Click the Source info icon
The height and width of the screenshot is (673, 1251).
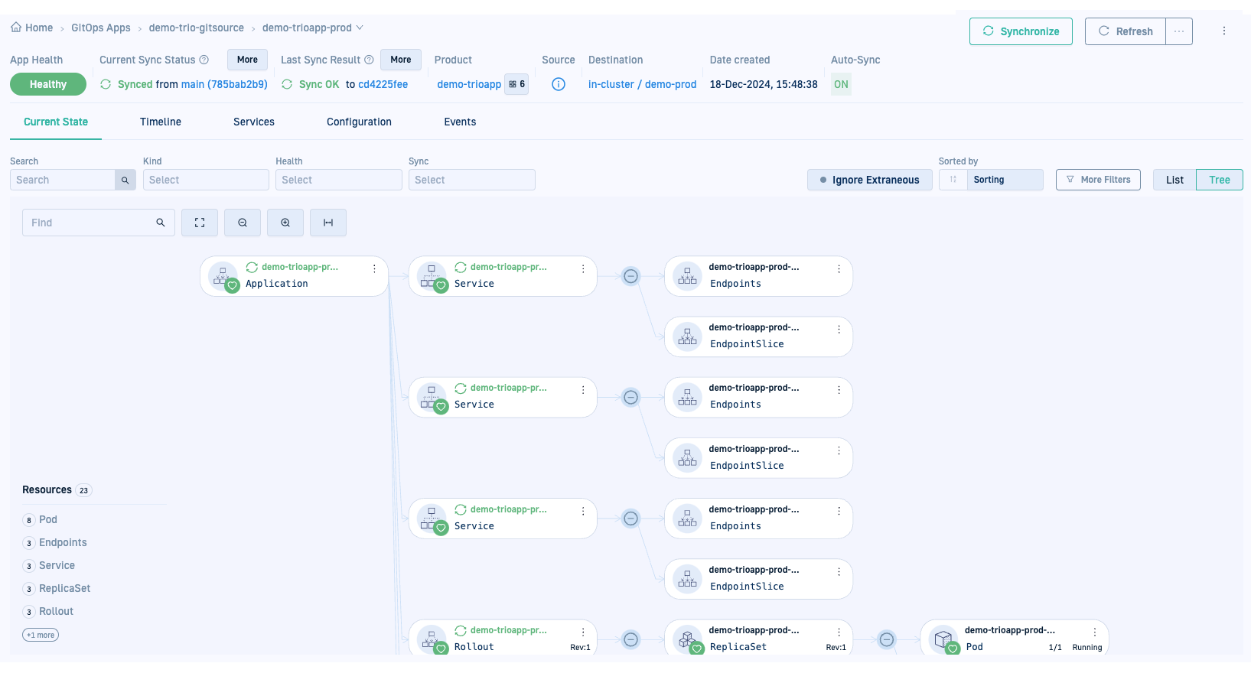pos(559,84)
